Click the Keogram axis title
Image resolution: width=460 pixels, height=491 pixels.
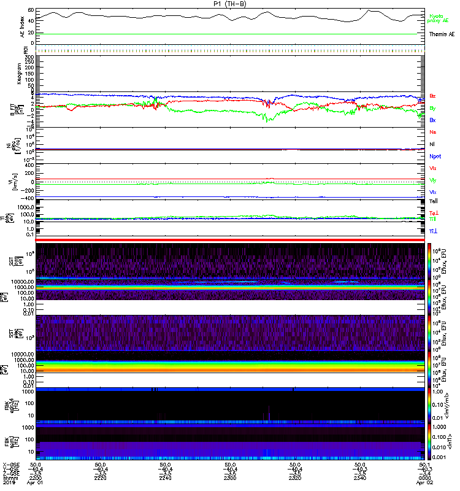19,74
